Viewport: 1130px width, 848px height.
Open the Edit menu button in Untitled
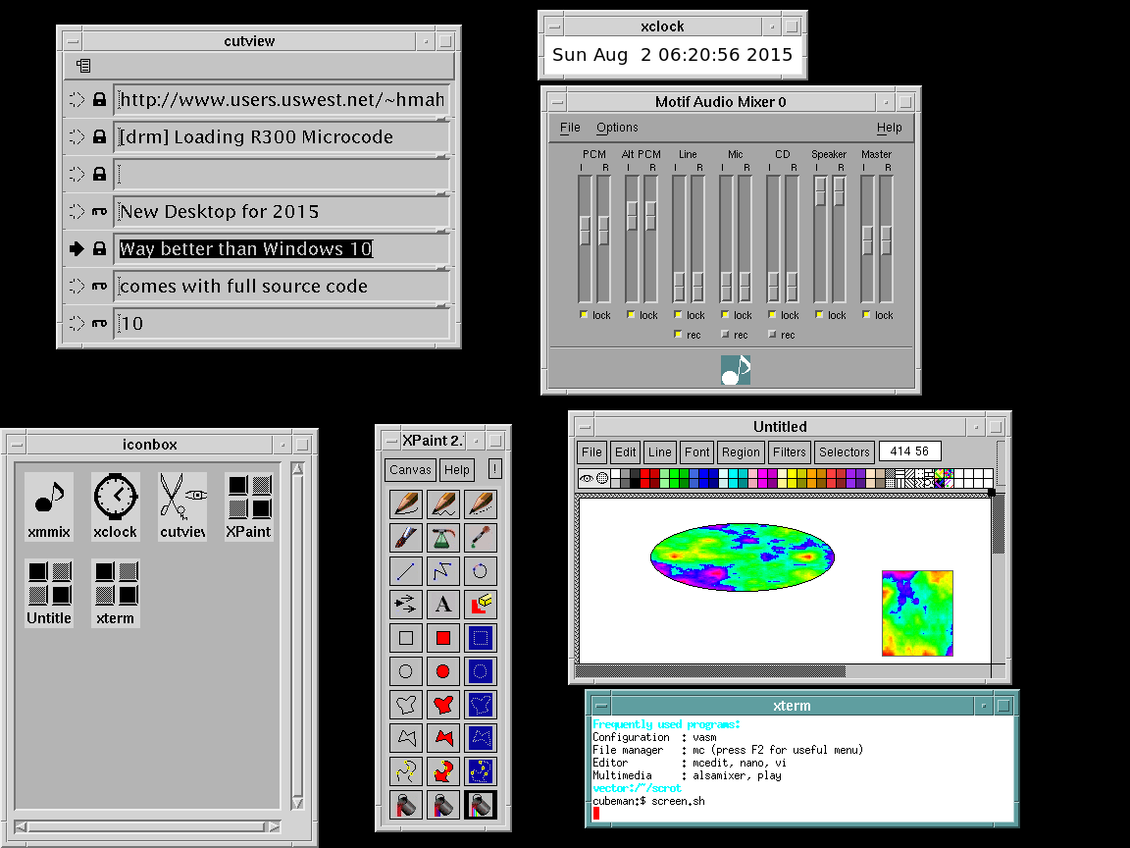pyautogui.click(x=626, y=452)
